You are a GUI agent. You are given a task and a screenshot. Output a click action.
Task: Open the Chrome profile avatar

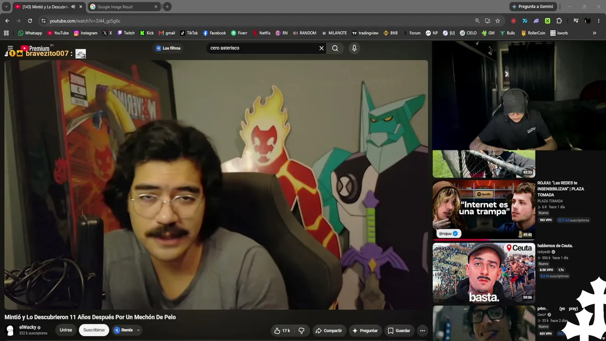(587, 21)
